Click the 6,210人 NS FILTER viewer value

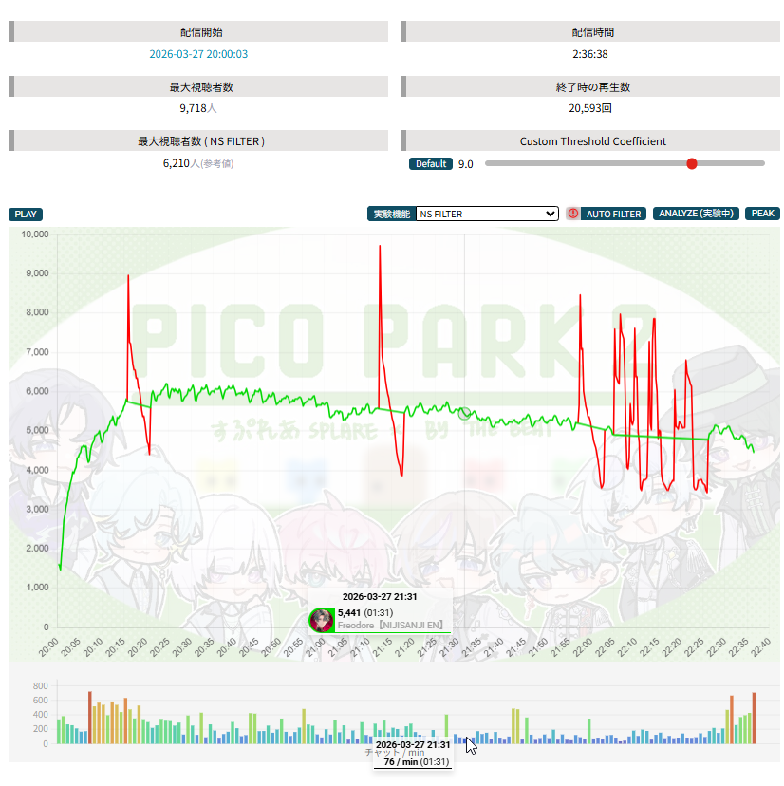(x=198, y=163)
